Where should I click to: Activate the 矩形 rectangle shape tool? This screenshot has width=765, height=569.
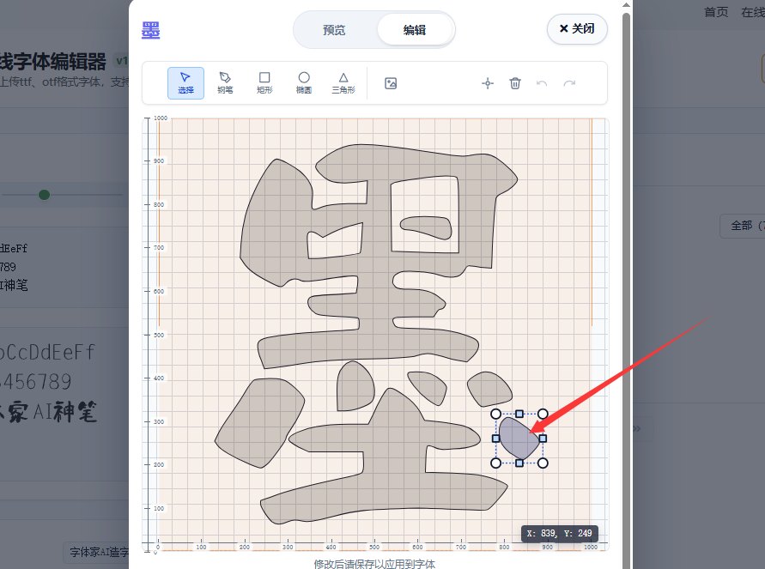coord(264,82)
